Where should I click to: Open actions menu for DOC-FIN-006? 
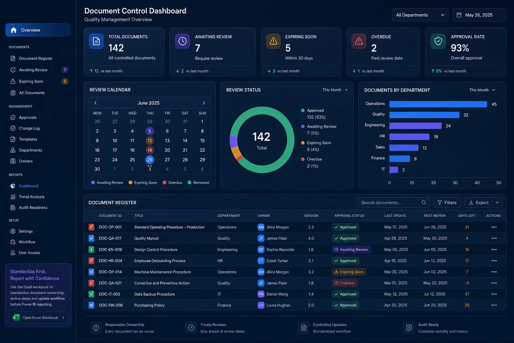pos(494,305)
